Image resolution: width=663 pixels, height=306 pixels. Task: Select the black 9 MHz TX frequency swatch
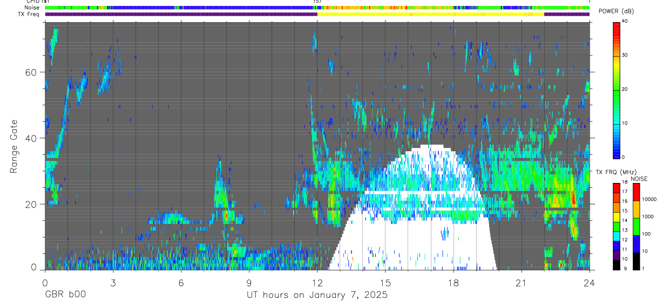616,267
